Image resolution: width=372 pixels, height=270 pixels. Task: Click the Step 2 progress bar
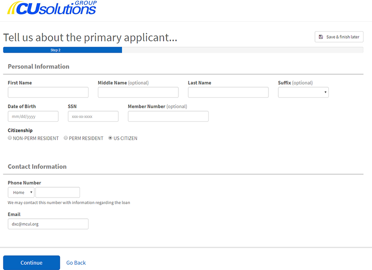63,50
